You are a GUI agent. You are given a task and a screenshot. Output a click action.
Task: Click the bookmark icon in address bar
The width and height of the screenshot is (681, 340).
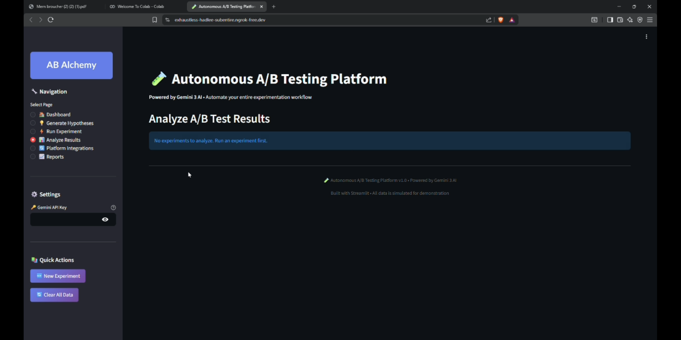tap(154, 20)
